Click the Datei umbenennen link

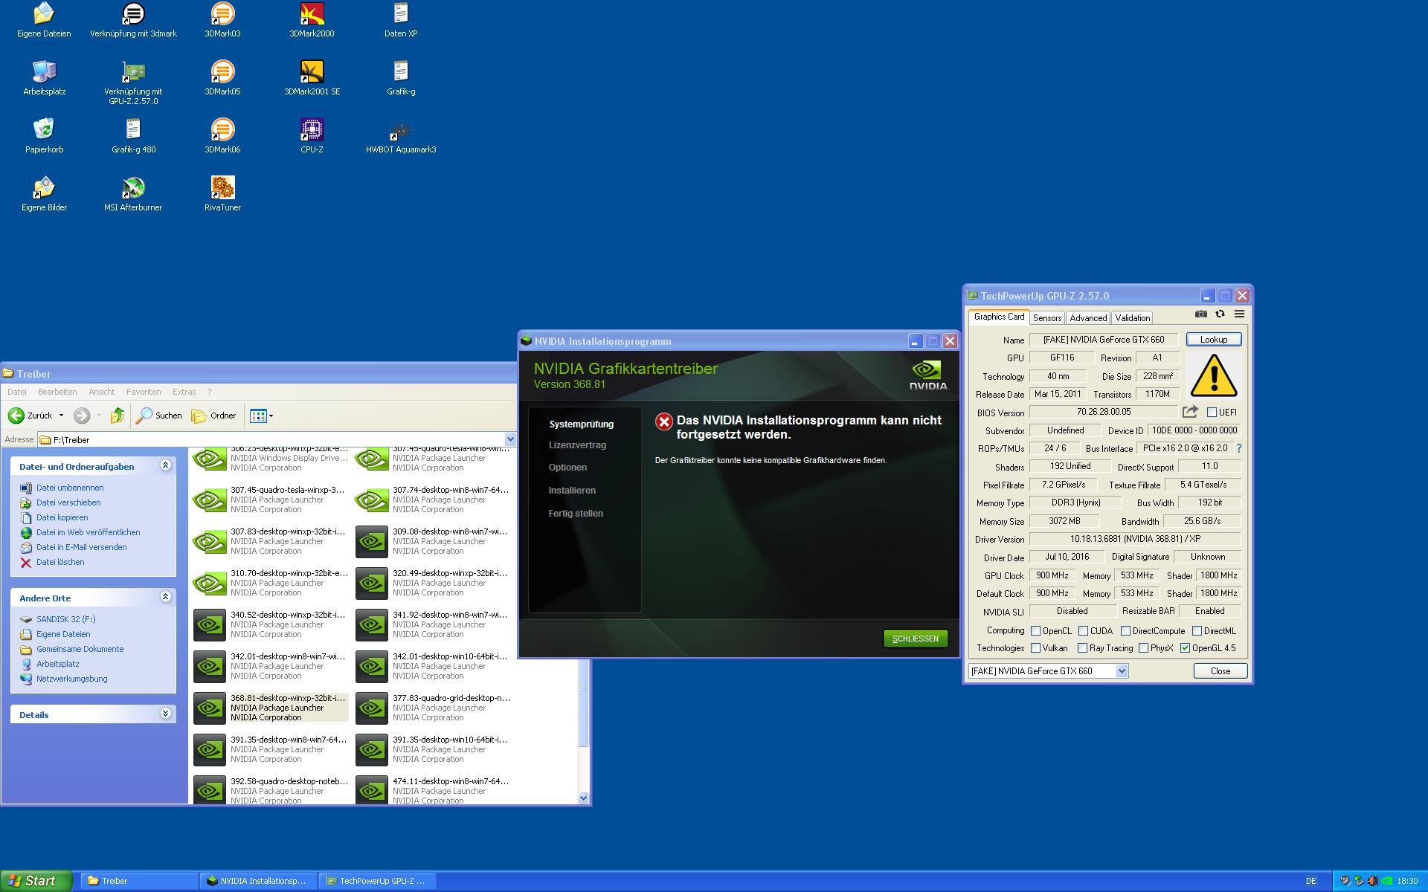click(x=70, y=488)
